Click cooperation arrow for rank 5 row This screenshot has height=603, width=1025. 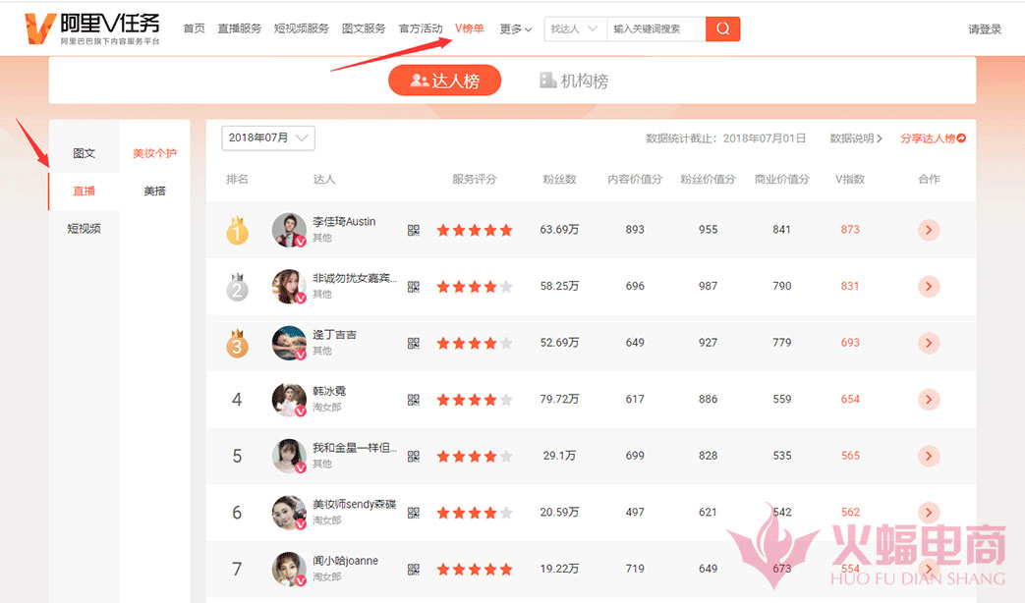pyautogui.click(x=929, y=456)
